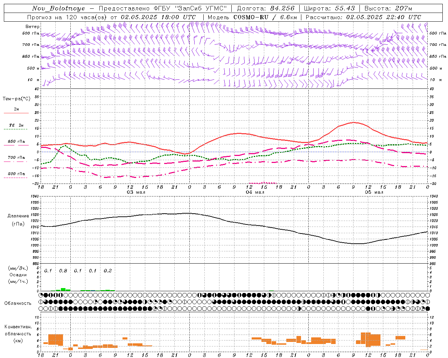This screenshot has width=448, height=358.
Task: Click the (мм/1ч.) precipitation unit label
Action: pos(18,281)
